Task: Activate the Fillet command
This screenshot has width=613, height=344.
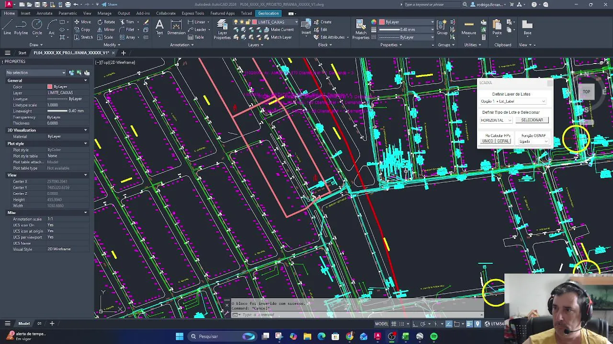Action: (x=126, y=30)
